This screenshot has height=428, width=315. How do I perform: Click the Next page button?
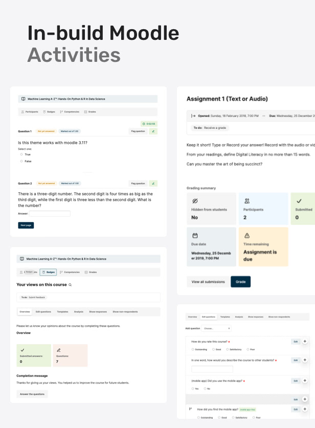point(26,225)
